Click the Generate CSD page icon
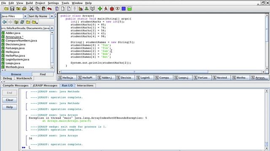The width and height of the screenshot is (270, 151). (57, 8)
